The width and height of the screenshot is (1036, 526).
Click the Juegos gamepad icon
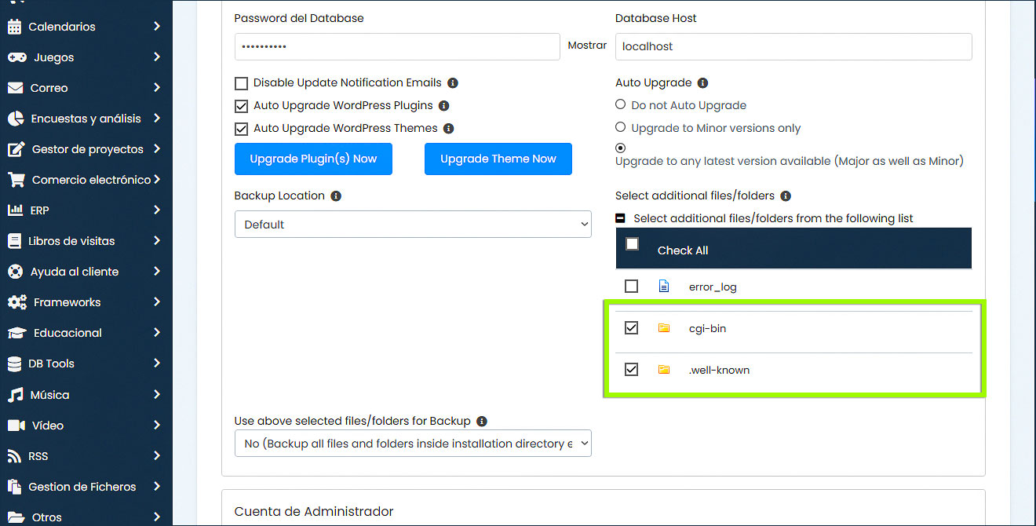pyautogui.click(x=16, y=57)
